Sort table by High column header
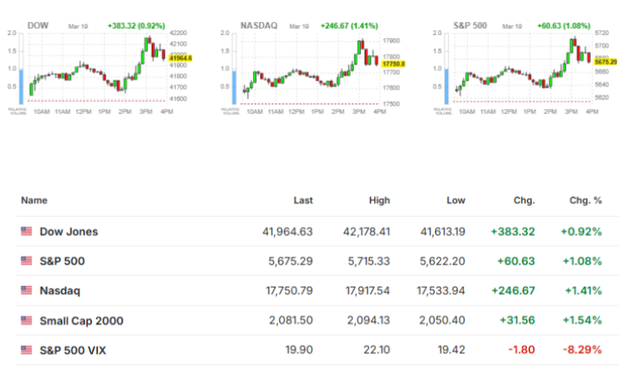 pyautogui.click(x=379, y=201)
